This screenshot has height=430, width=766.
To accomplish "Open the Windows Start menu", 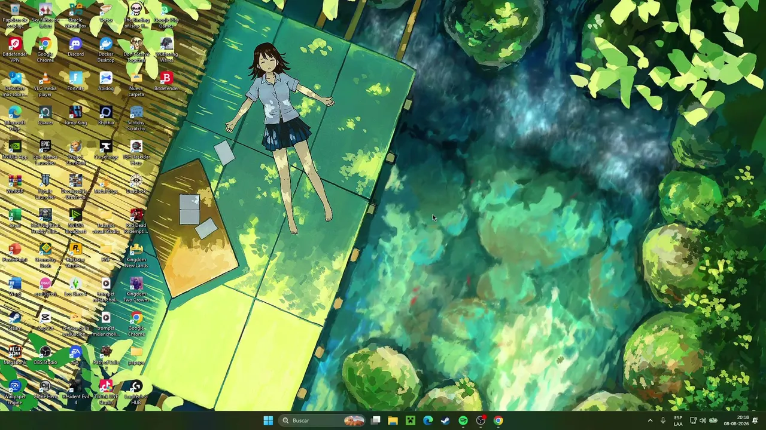I will (x=268, y=420).
